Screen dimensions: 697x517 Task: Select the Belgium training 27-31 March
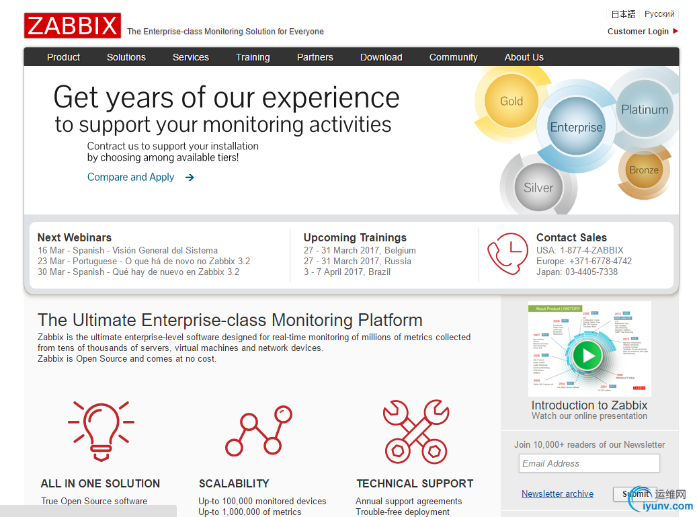tap(360, 250)
